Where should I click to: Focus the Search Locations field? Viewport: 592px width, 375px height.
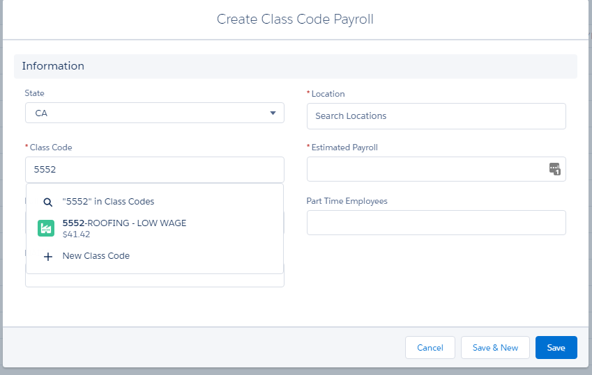436,116
